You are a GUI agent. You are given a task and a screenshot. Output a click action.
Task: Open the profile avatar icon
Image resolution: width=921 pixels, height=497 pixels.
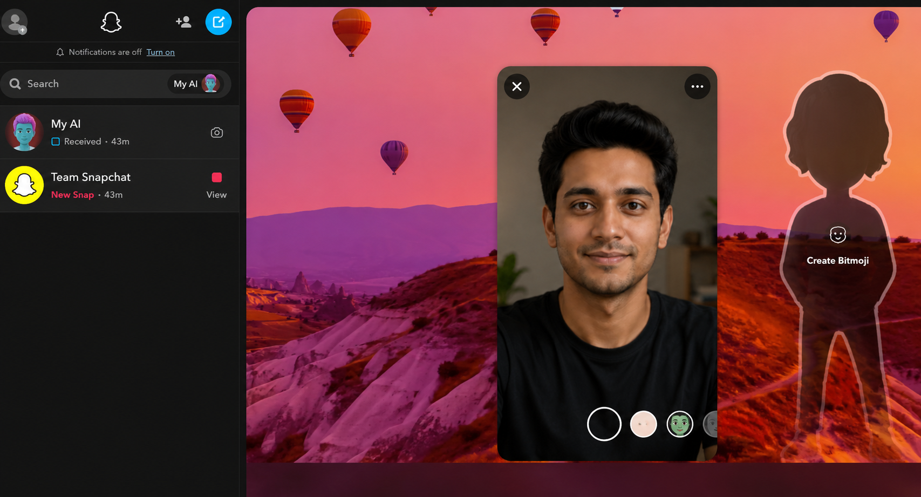pyautogui.click(x=15, y=22)
